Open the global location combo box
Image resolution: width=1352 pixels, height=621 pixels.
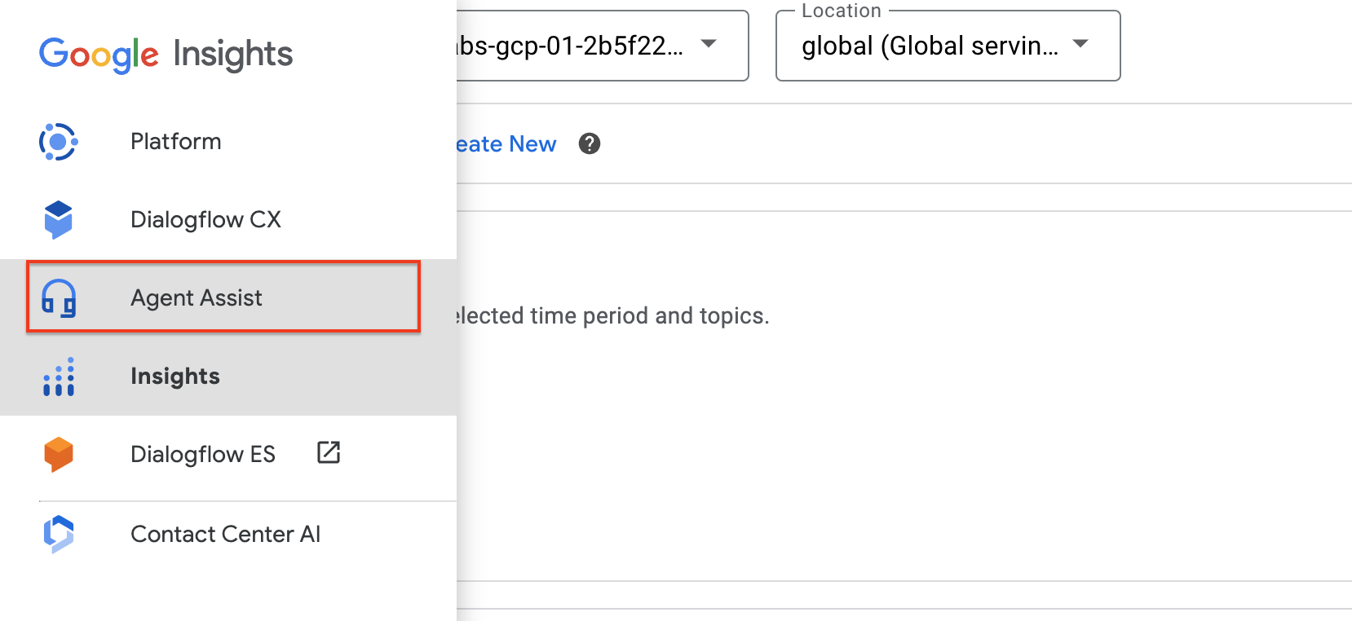[930, 46]
